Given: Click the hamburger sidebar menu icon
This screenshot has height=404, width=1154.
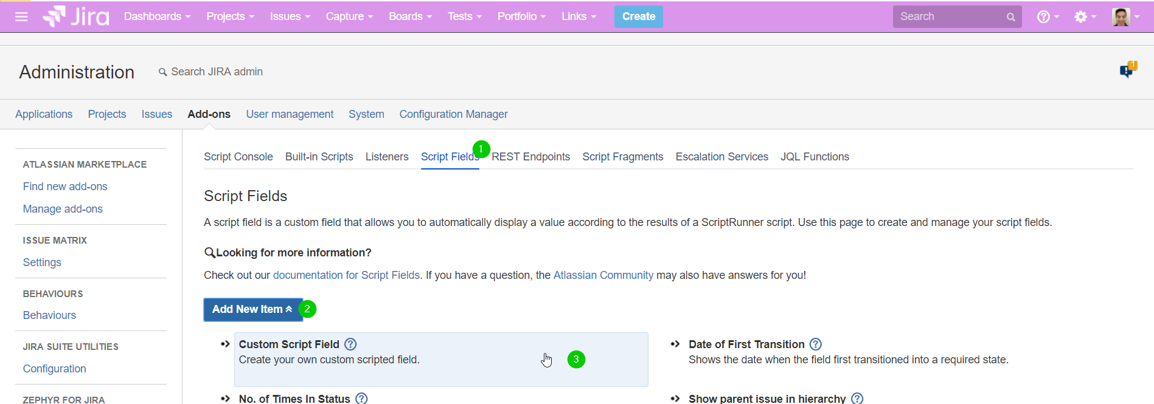Looking at the screenshot, I should (21, 16).
